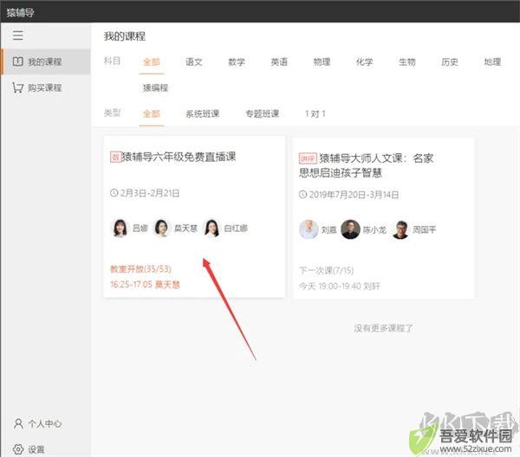520x457 pixels.
Task: Click the red badge before 猿辅导大师人文课
Action: click(x=308, y=158)
